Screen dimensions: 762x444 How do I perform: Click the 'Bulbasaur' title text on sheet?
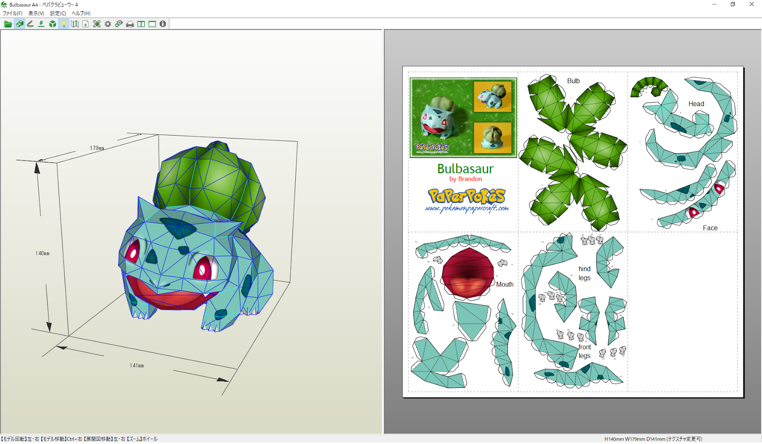point(465,168)
